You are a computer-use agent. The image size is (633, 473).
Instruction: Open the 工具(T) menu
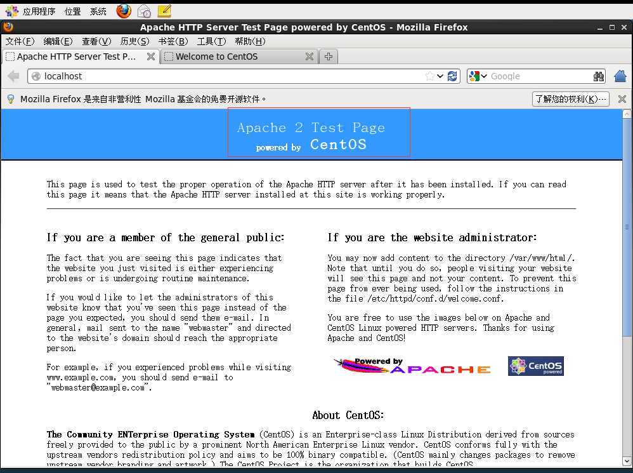[212, 41]
